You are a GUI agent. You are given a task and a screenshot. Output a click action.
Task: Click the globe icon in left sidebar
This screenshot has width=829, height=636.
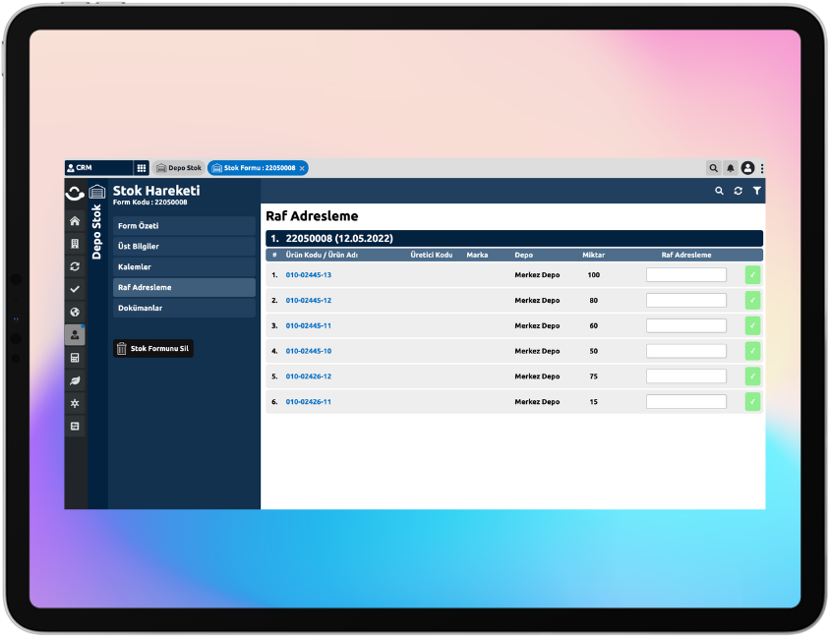click(75, 312)
